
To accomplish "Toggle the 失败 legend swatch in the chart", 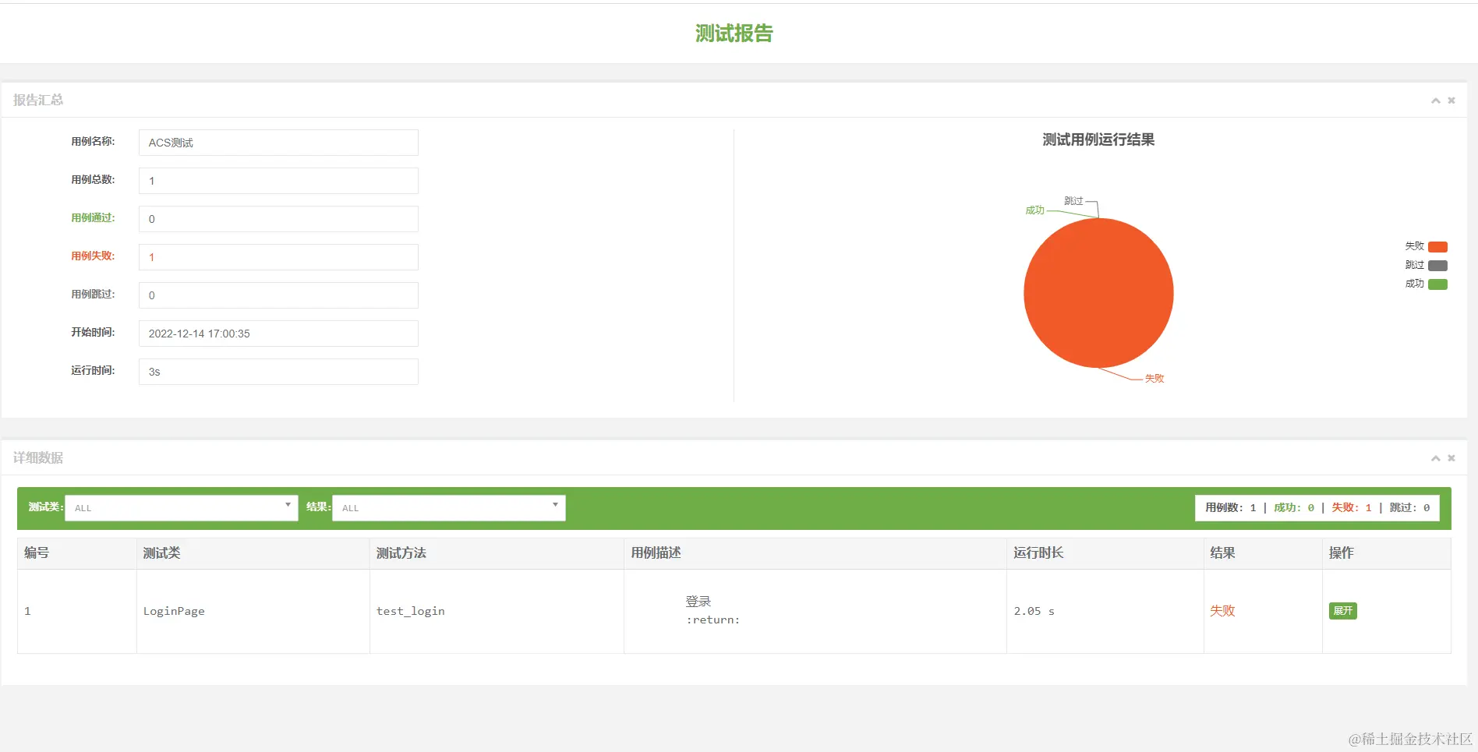I will (1437, 247).
